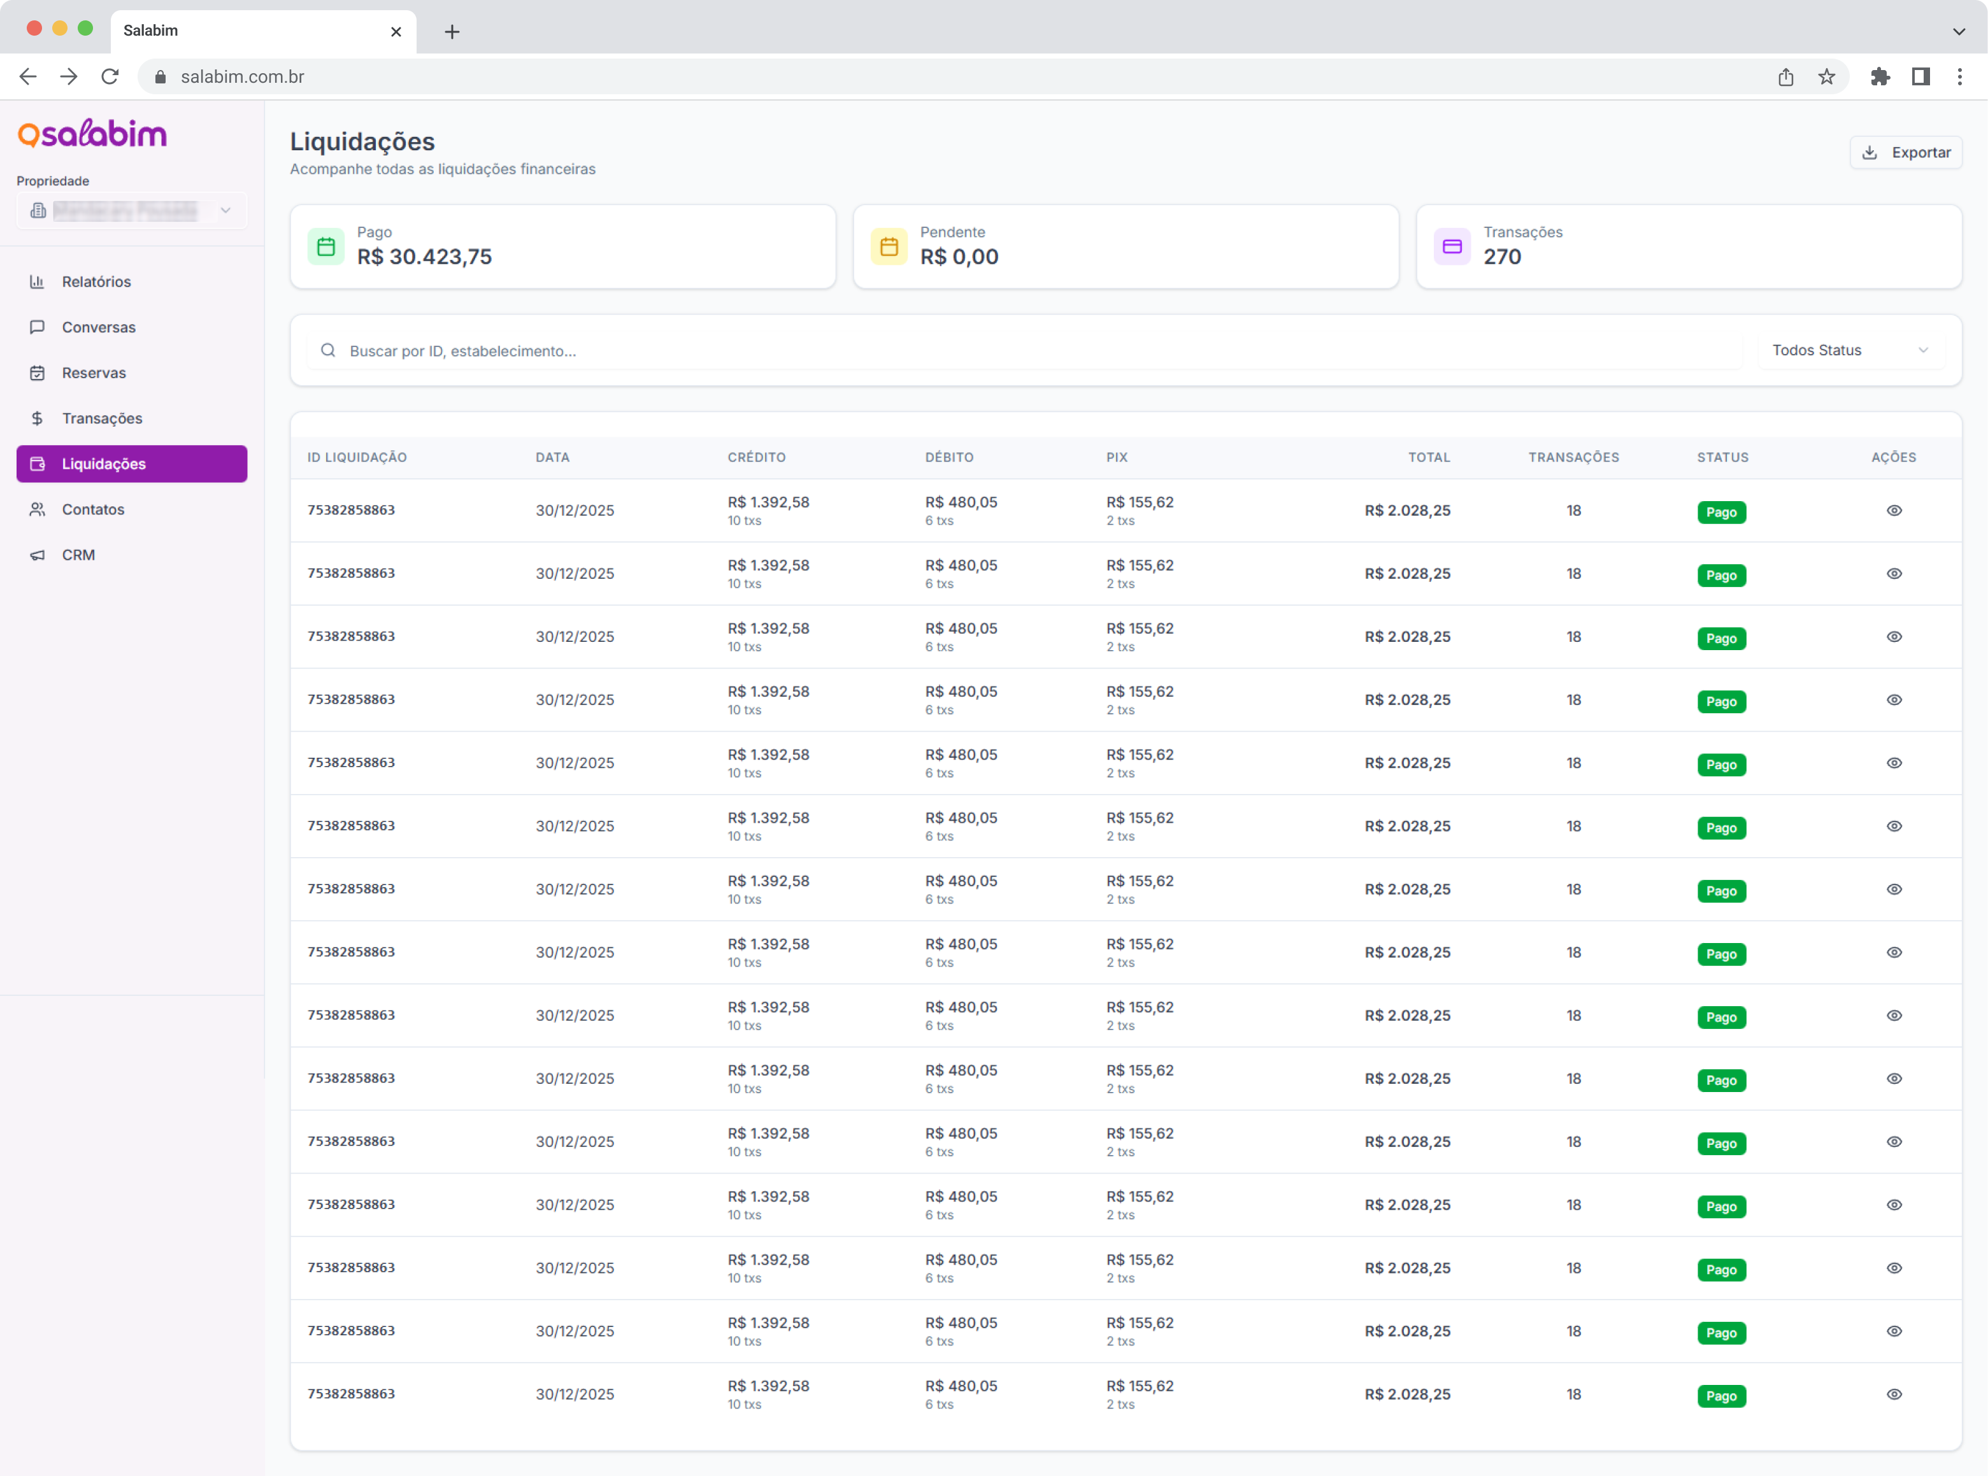Open the browser tab list chevron
1988x1476 pixels.
tap(1959, 31)
